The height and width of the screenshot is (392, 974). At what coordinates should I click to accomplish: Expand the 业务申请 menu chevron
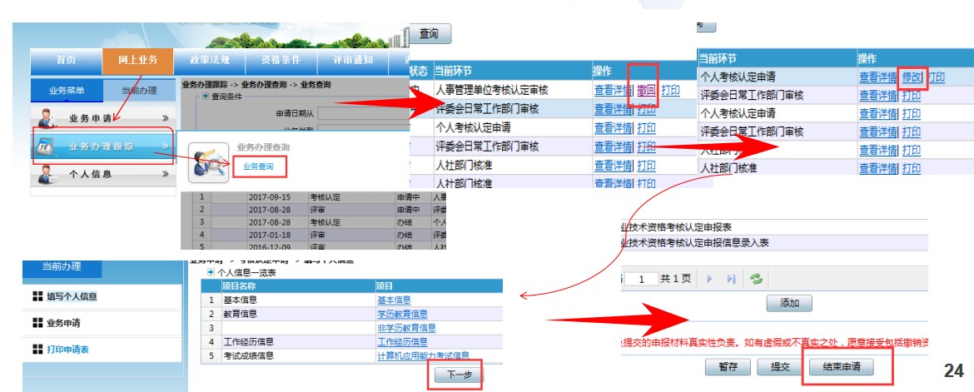pos(166,117)
